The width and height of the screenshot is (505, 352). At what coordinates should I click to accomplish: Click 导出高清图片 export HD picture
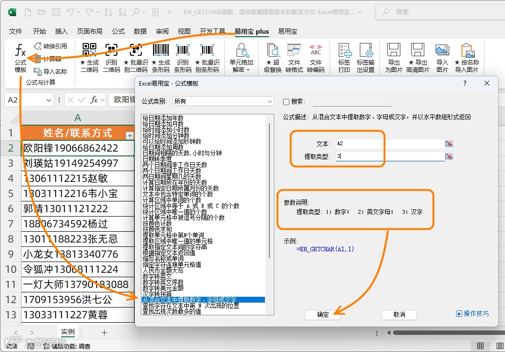point(417,58)
